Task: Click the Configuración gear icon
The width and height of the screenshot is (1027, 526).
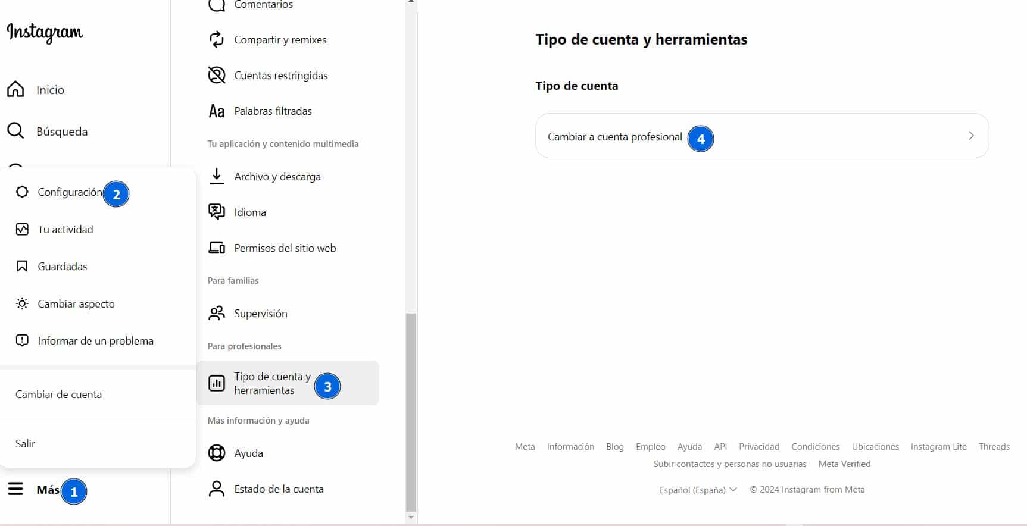Action: [x=22, y=192]
